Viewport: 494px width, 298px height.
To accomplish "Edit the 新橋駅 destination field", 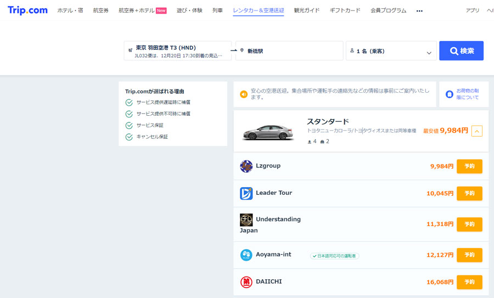I will (289, 50).
